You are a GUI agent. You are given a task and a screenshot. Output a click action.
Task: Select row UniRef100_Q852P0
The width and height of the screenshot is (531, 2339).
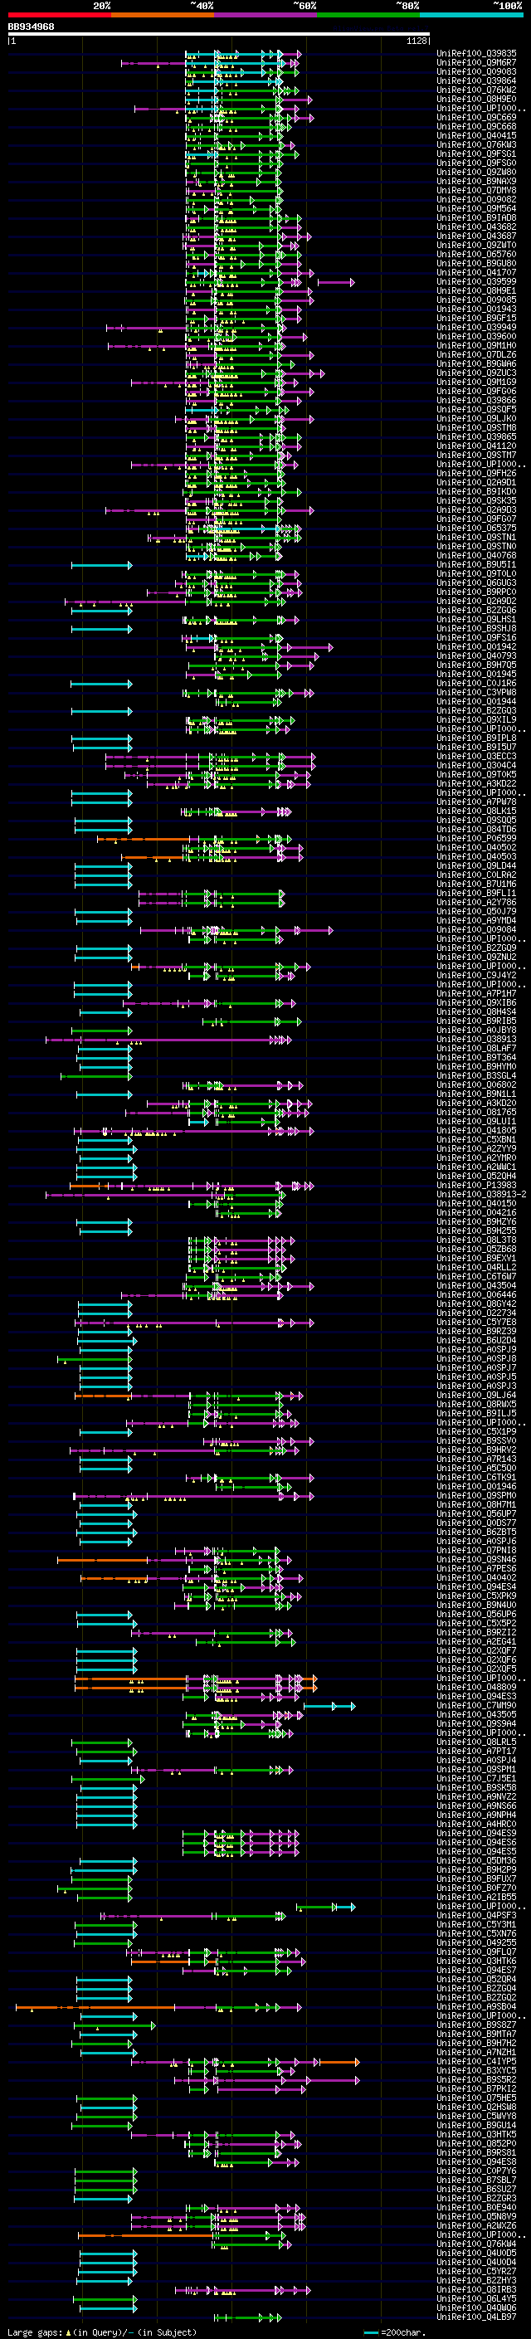(x=476, y=2144)
